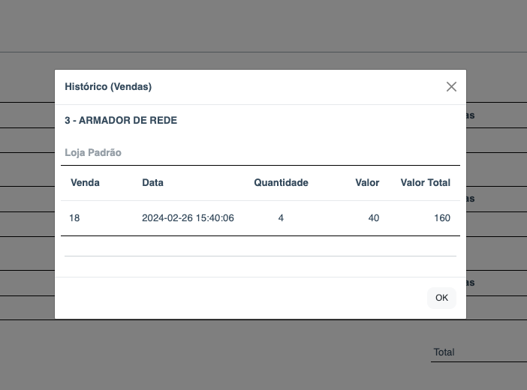Image resolution: width=527 pixels, height=390 pixels.
Task: Close the Histórico (Vendas) dialog with X
Action: click(451, 87)
